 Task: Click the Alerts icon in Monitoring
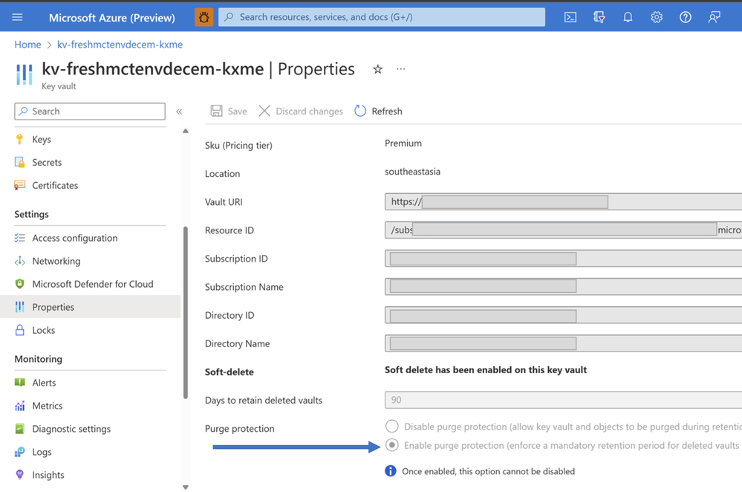pyautogui.click(x=19, y=383)
